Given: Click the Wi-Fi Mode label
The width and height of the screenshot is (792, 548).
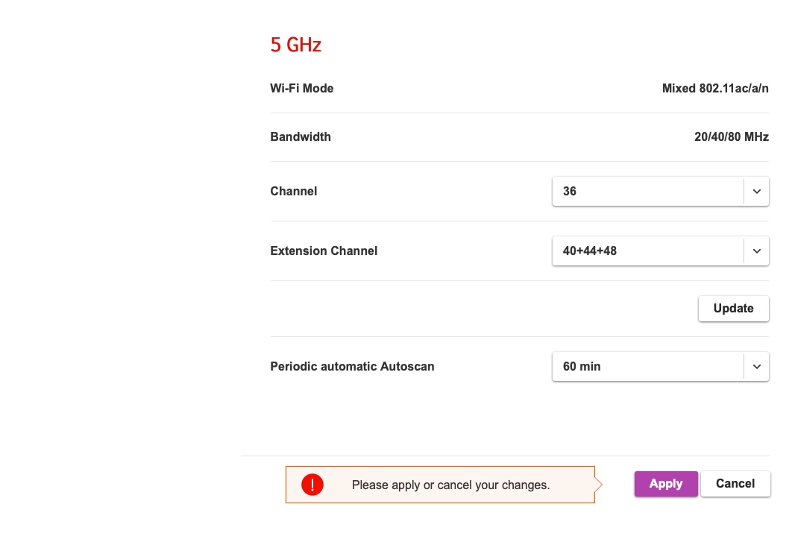Looking at the screenshot, I should (301, 89).
